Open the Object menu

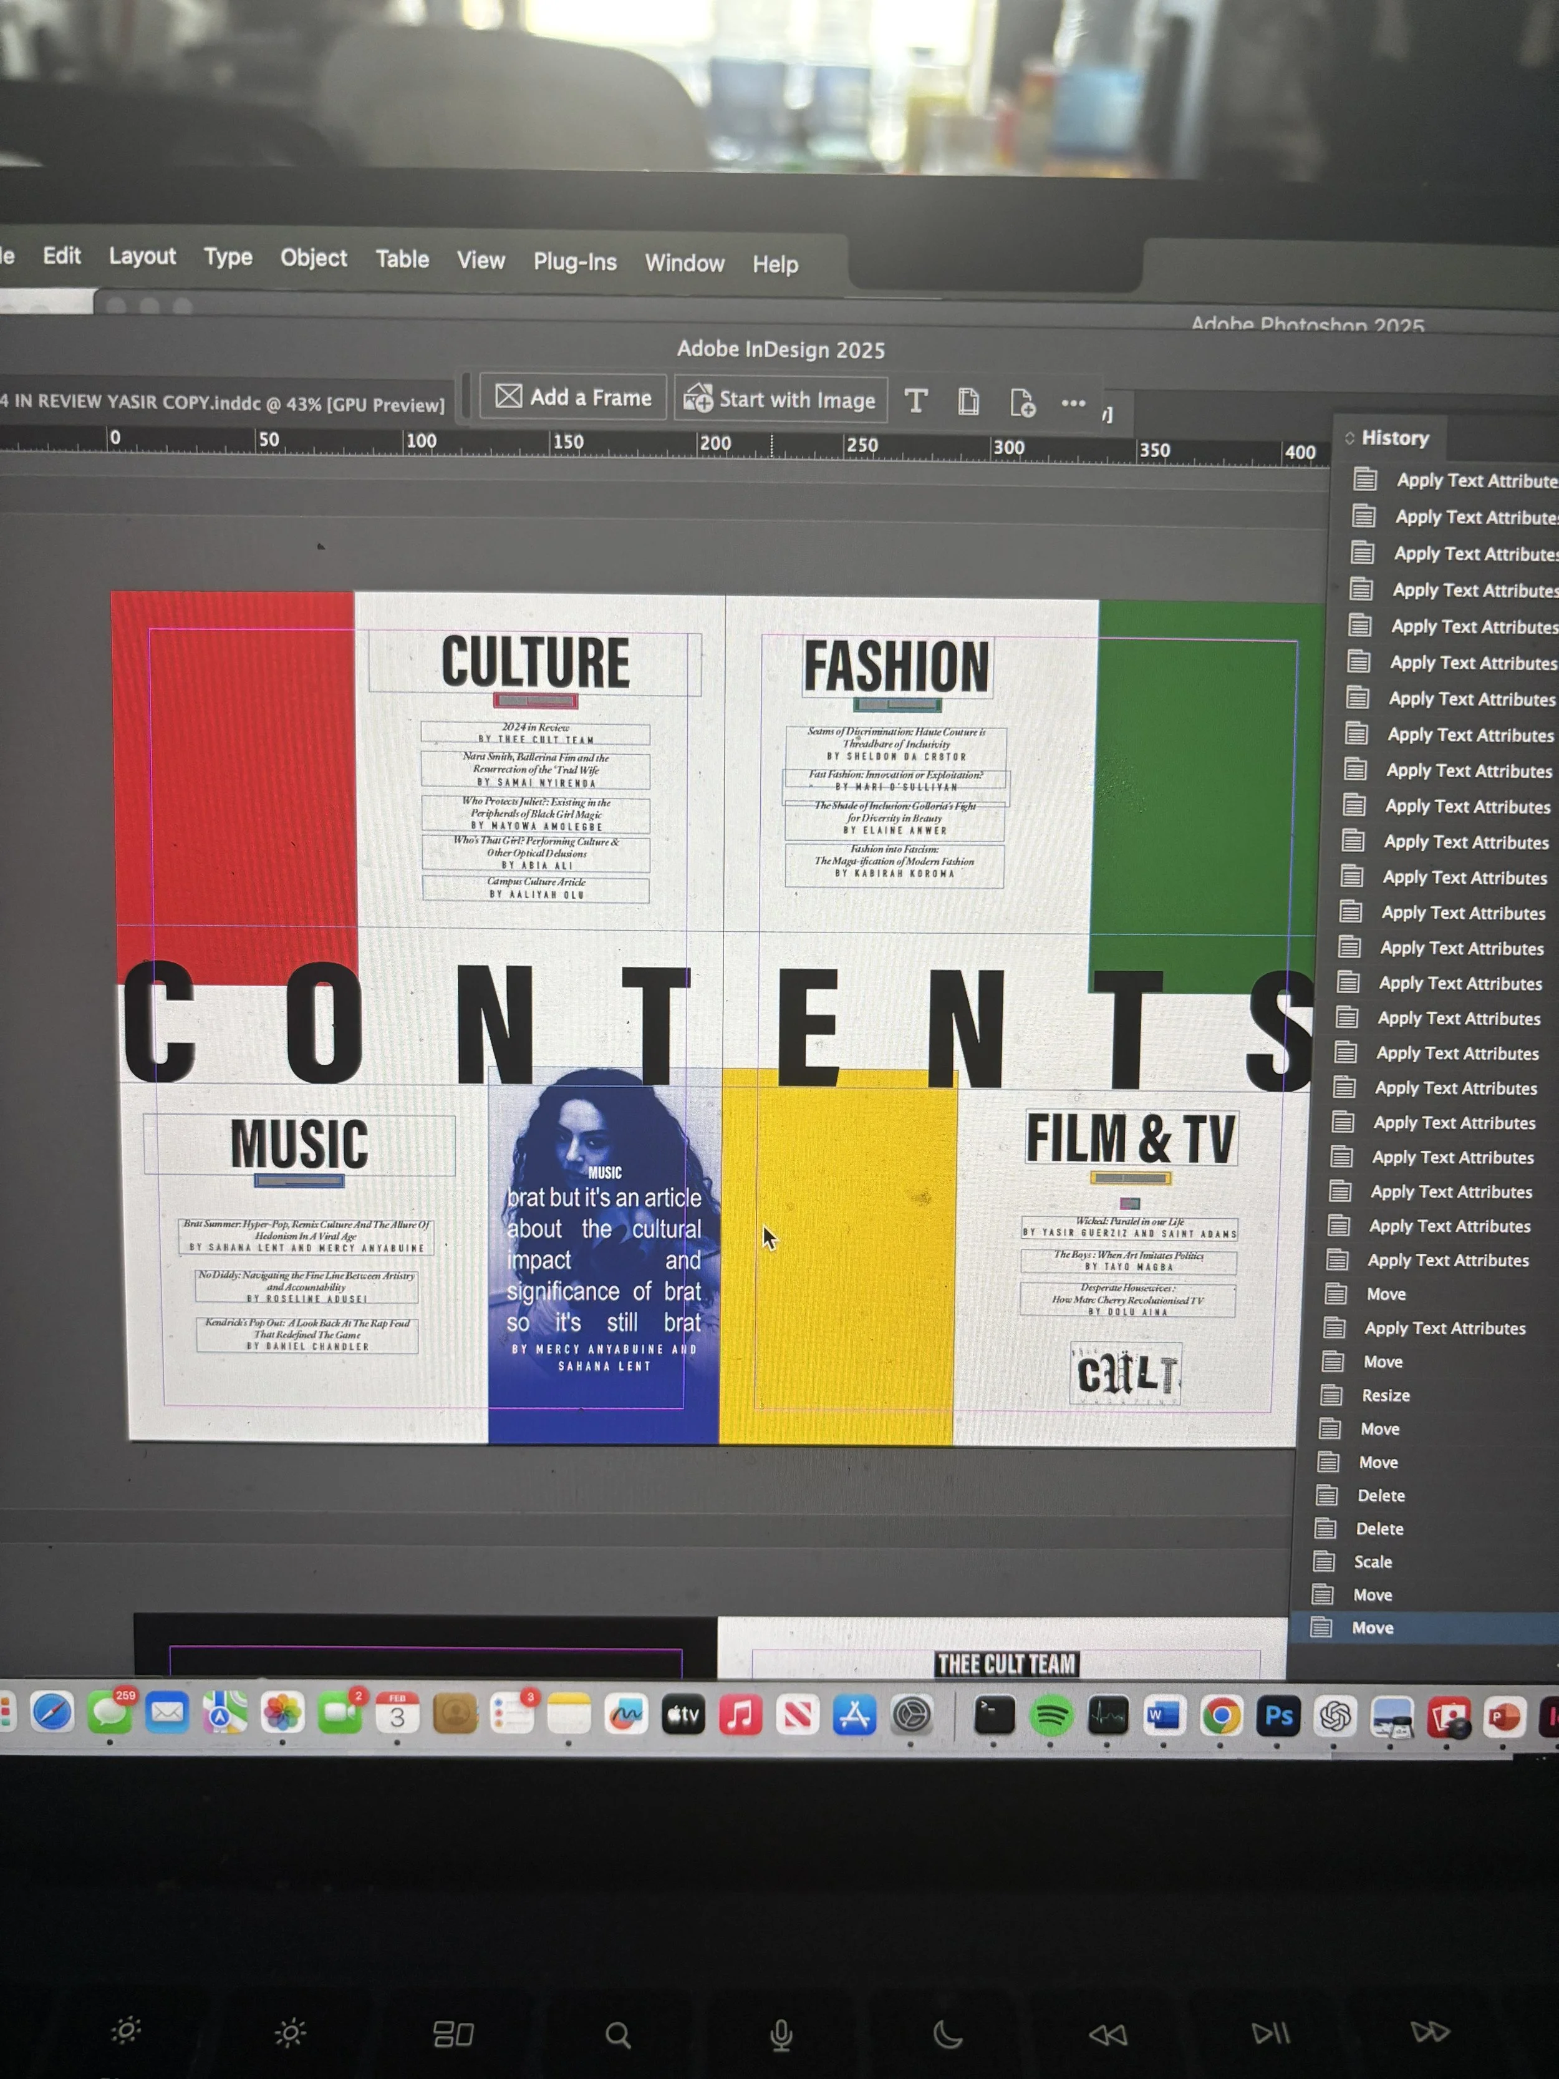pos(313,258)
